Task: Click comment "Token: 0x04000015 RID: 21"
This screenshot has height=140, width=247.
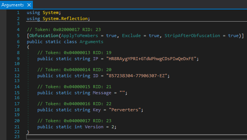Action: pos(74,87)
